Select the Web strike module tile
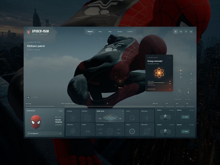The image size is (220, 165). point(73,129)
